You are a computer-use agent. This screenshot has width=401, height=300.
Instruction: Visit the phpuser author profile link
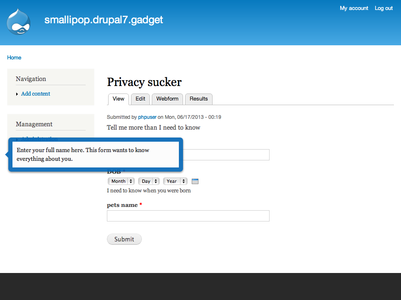coord(147,117)
